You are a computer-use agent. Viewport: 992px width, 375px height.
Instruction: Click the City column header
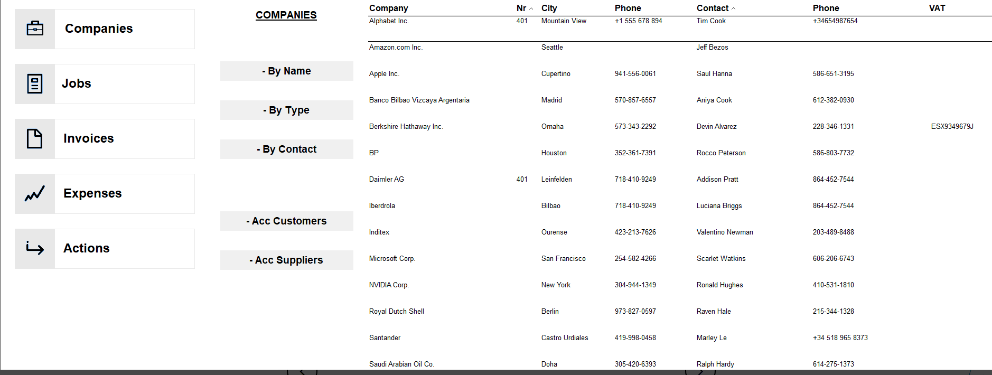(549, 8)
